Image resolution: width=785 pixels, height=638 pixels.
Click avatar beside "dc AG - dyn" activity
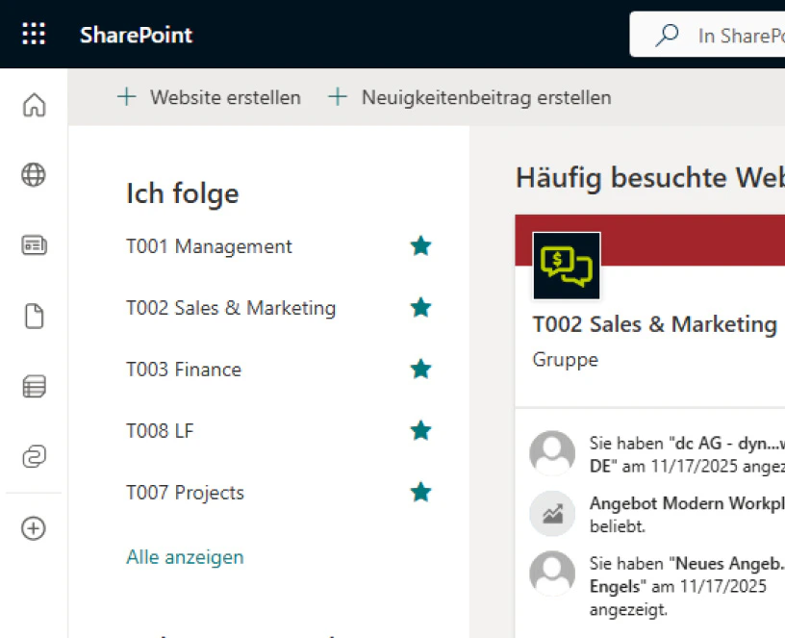552,452
